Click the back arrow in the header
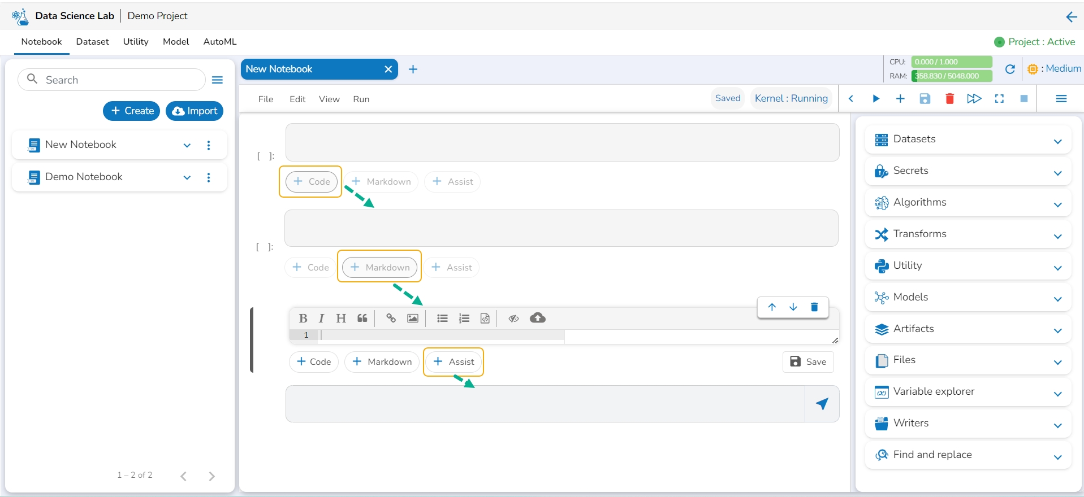Viewport: 1084px width, 497px height. tap(1071, 17)
